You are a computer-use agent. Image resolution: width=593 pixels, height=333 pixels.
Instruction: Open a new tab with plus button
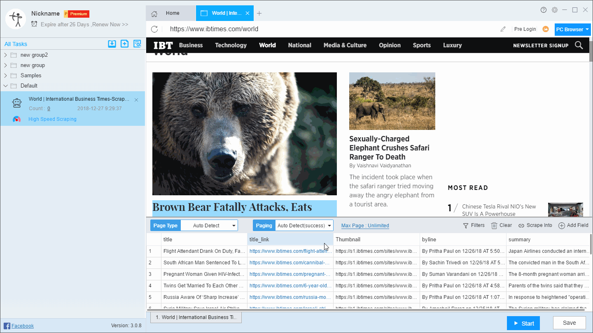[x=259, y=13]
